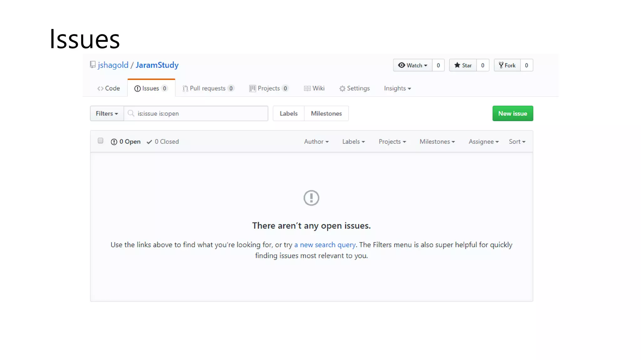Image resolution: width=641 pixels, height=360 pixels.
Task: Go to the Code tab
Action: [x=109, y=88]
